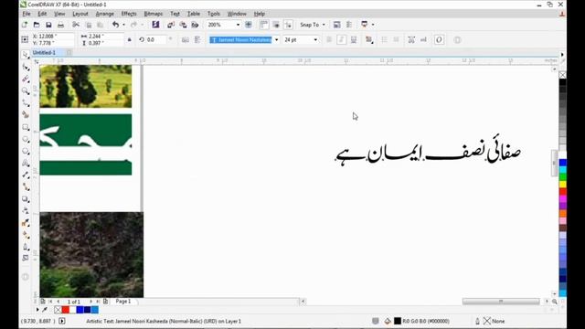Open Search Content (Corel Connect) icon

click(155, 25)
